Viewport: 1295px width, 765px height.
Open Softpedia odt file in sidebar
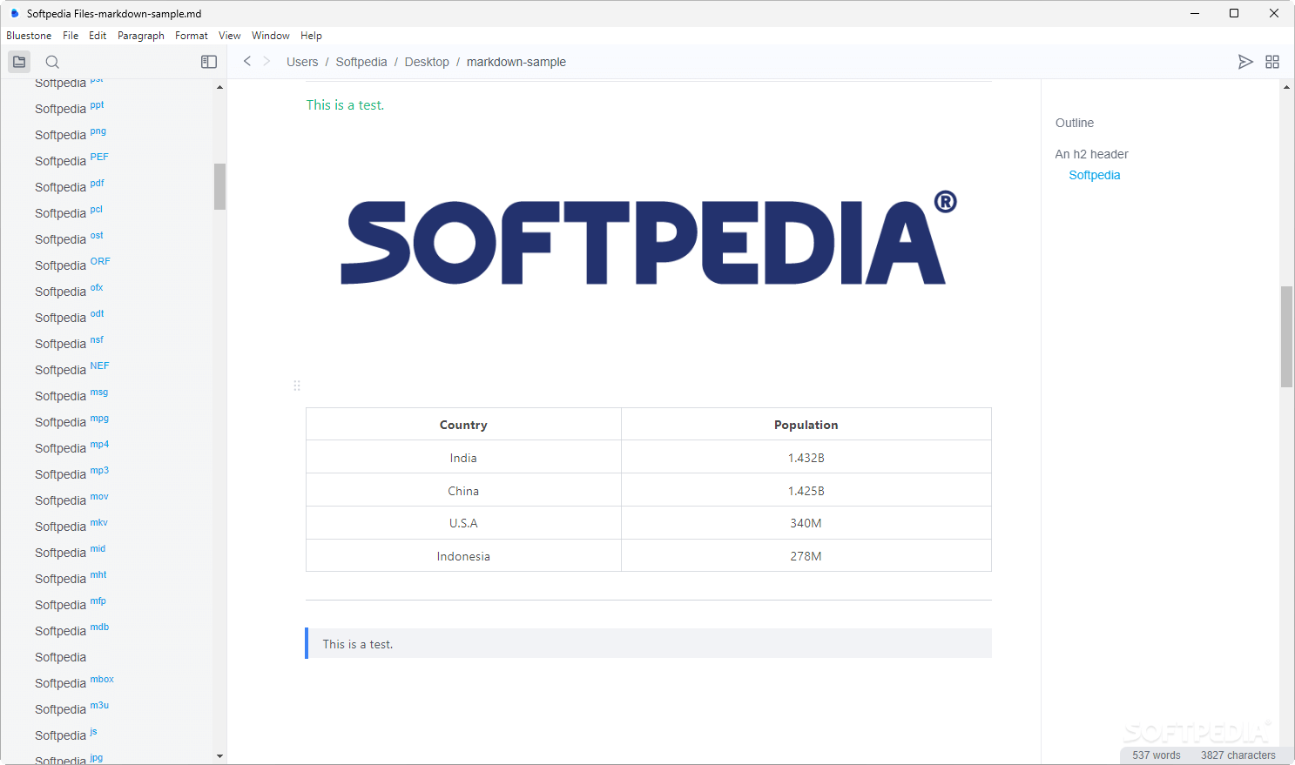pyautogui.click(x=70, y=317)
